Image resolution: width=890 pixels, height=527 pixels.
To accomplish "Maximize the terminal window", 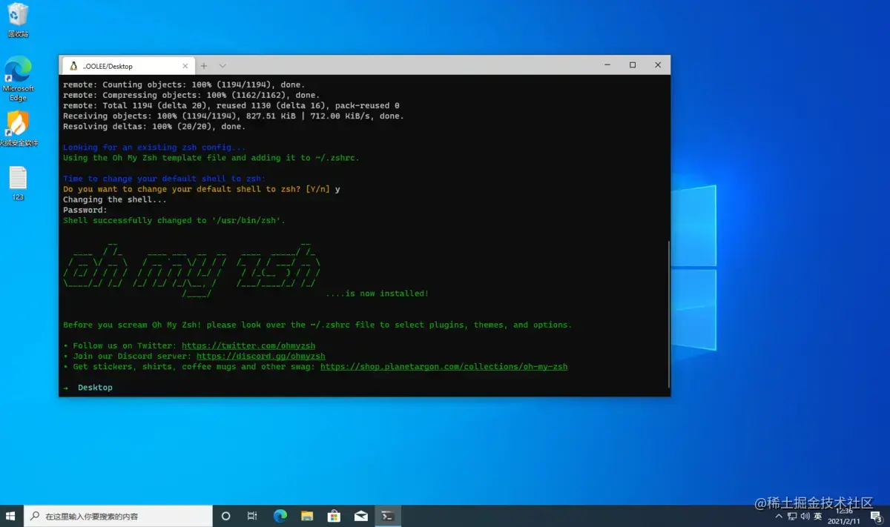I will click(x=633, y=65).
